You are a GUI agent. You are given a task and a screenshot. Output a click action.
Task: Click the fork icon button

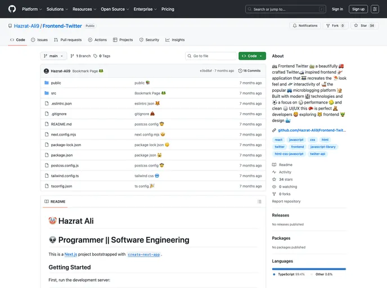[x=328, y=26]
